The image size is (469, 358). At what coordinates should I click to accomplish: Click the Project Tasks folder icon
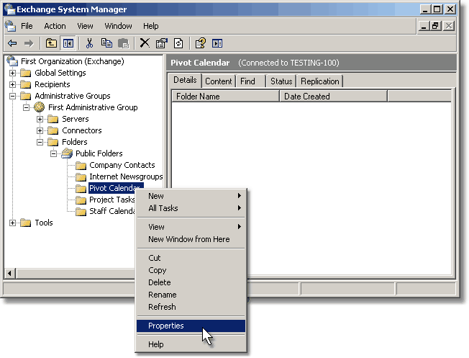click(81, 200)
